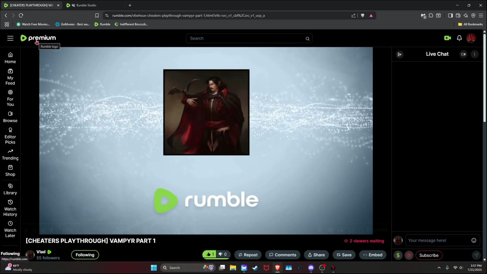Viewport: 487px width, 274px height.
Task: Bookmark this page icon
Action: coord(97,16)
